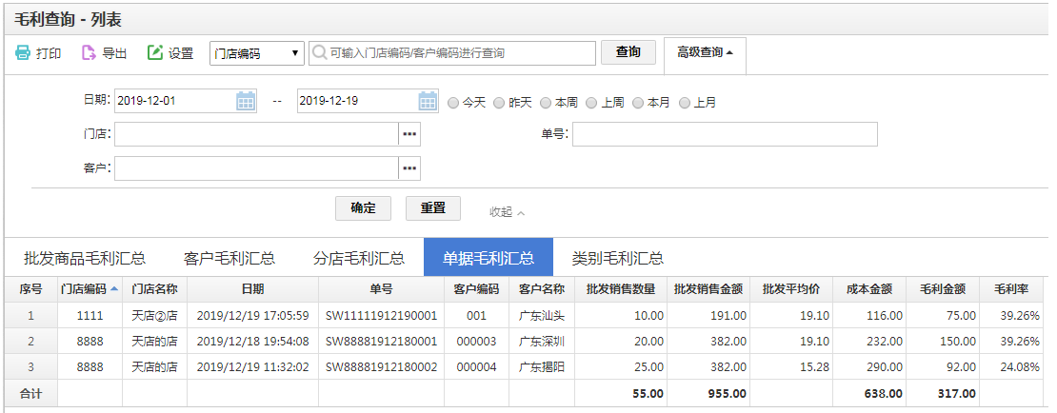This screenshot has width=1057, height=413.
Task: Select the 昨天 radio button
Action: coord(500,103)
